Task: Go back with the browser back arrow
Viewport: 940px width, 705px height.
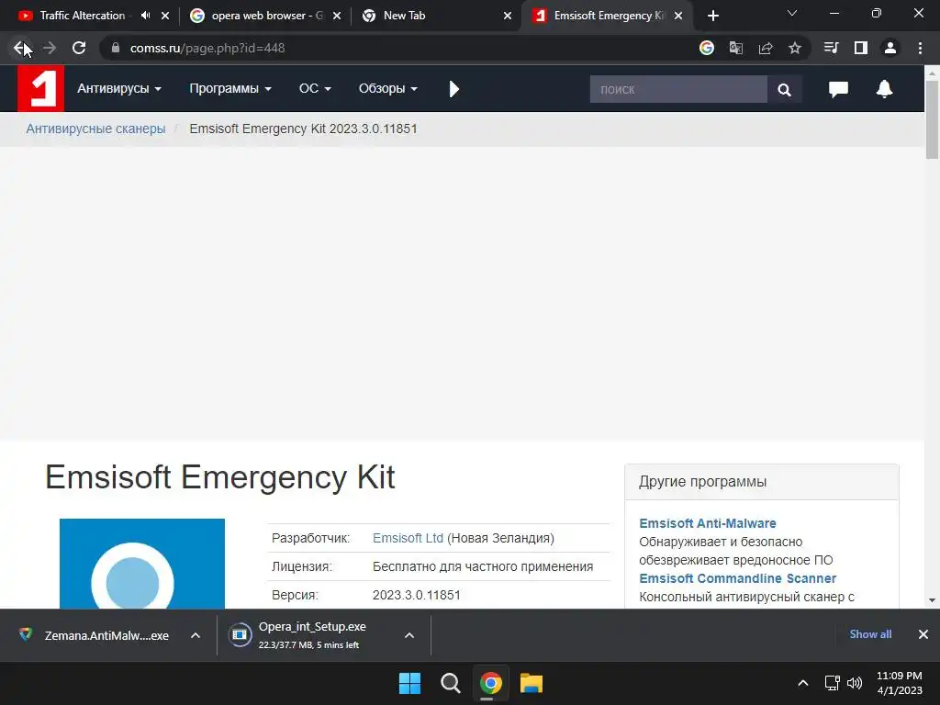Action: point(20,48)
